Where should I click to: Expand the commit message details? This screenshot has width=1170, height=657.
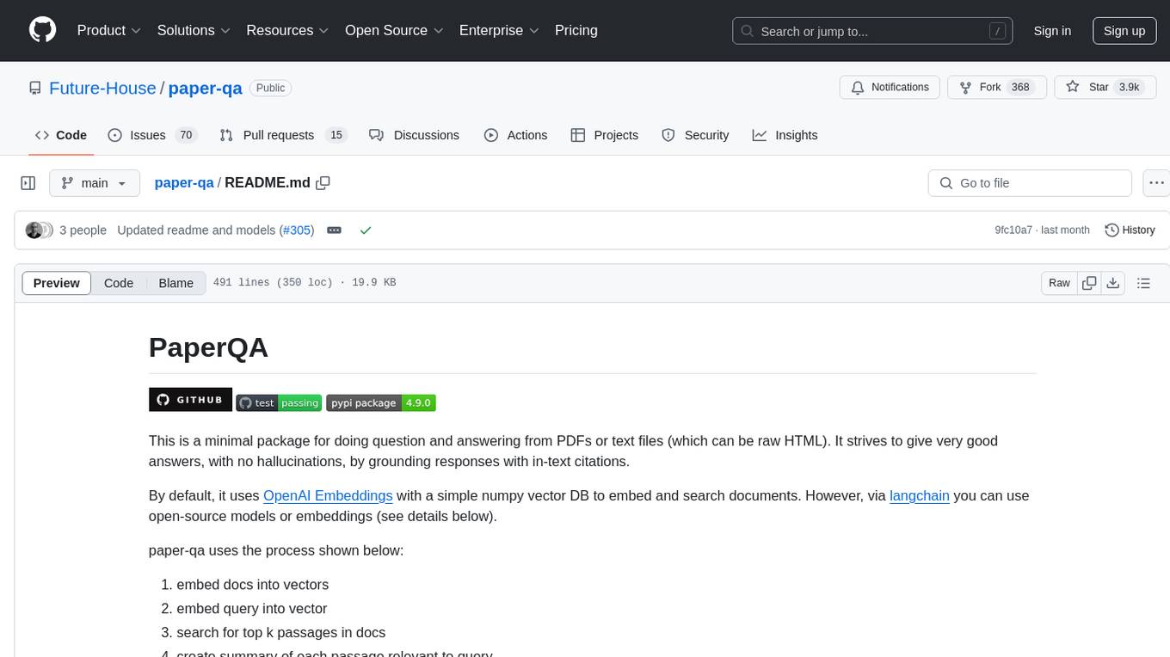335,230
